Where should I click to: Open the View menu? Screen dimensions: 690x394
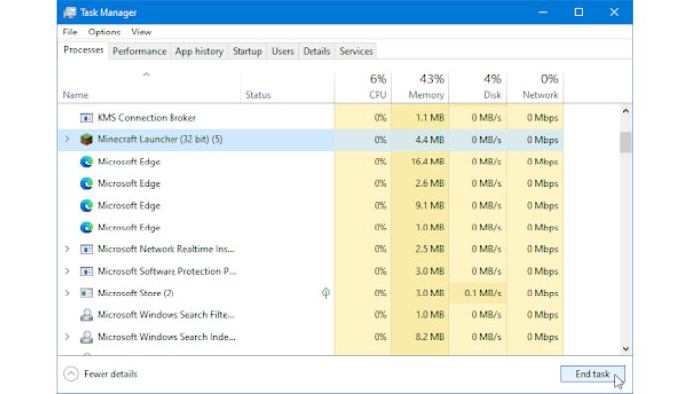(141, 33)
